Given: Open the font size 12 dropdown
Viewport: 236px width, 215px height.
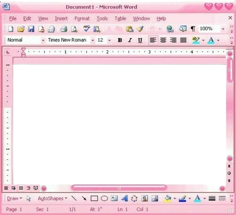Looking at the screenshot, I should point(110,40).
